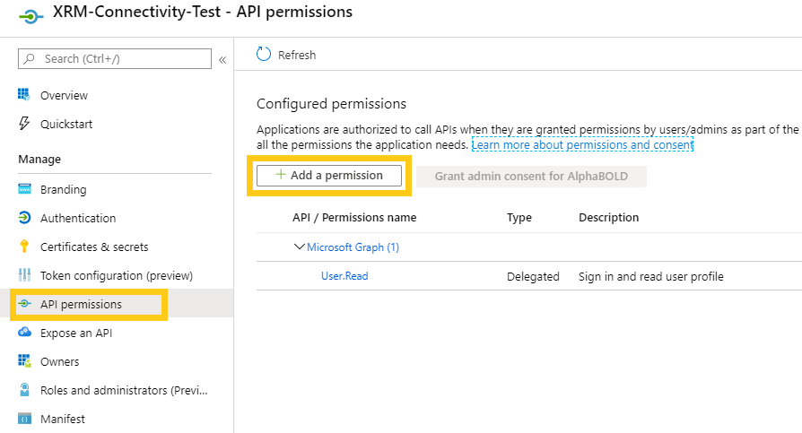This screenshot has height=433, width=802.
Task: Click the search magnifier icon
Action: pos(30,59)
